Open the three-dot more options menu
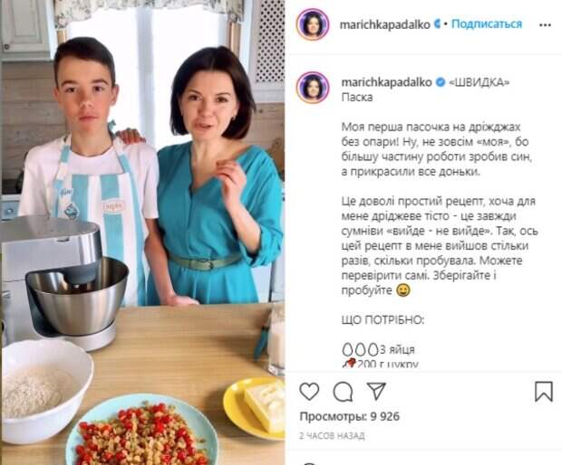Viewport: 562px width, 465px height. [545, 25]
